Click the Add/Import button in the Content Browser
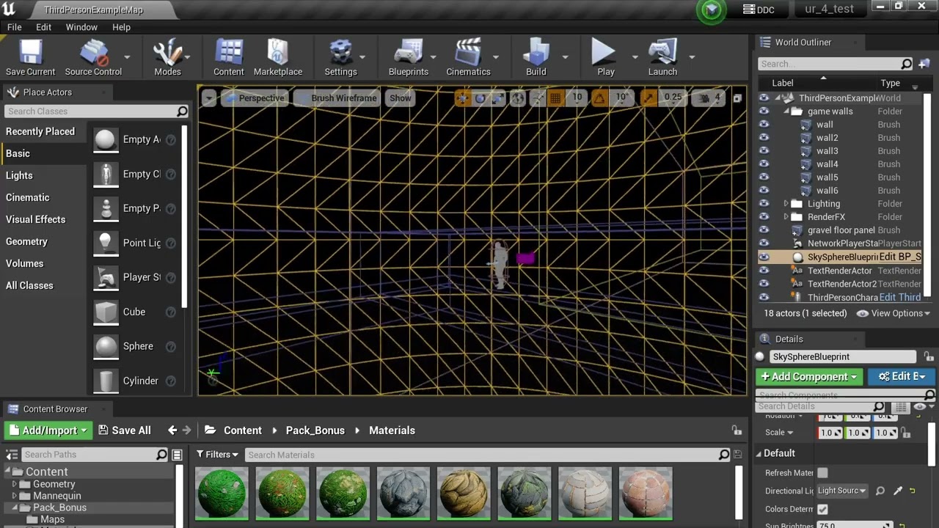Viewport: 939px width, 528px height. (48, 430)
